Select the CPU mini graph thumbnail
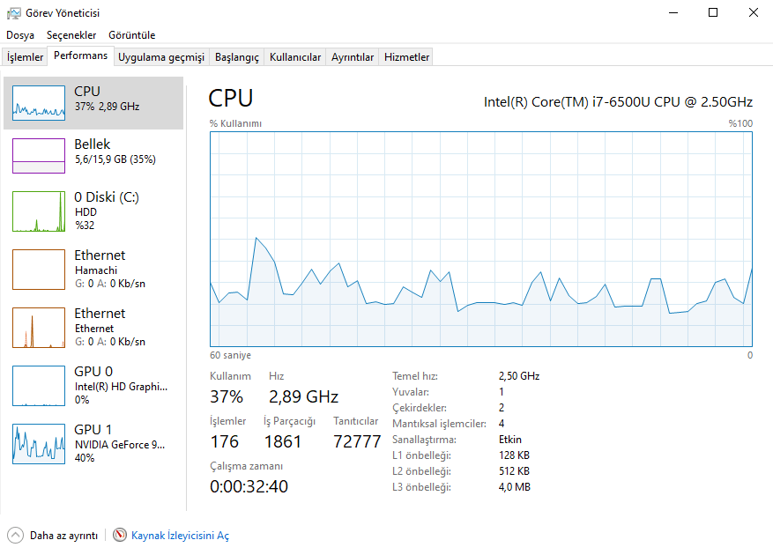This screenshot has width=773, height=555. tap(39, 103)
